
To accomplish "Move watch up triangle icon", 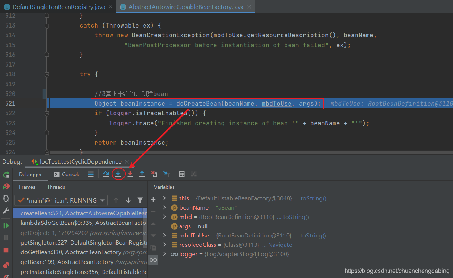I will pyautogui.click(x=153, y=224).
